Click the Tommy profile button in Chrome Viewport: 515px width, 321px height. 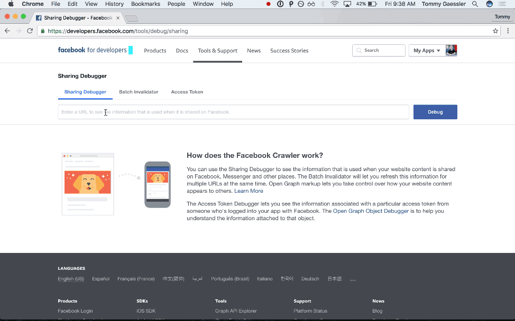[x=502, y=17]
